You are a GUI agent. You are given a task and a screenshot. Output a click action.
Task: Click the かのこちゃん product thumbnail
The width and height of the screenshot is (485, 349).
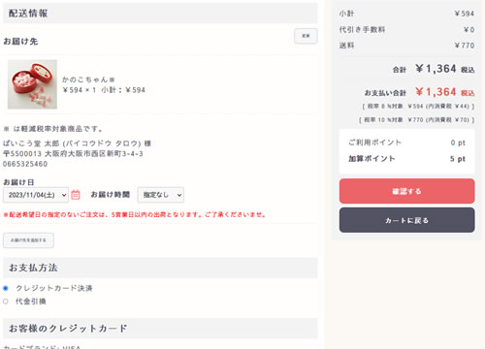point(32,84)
